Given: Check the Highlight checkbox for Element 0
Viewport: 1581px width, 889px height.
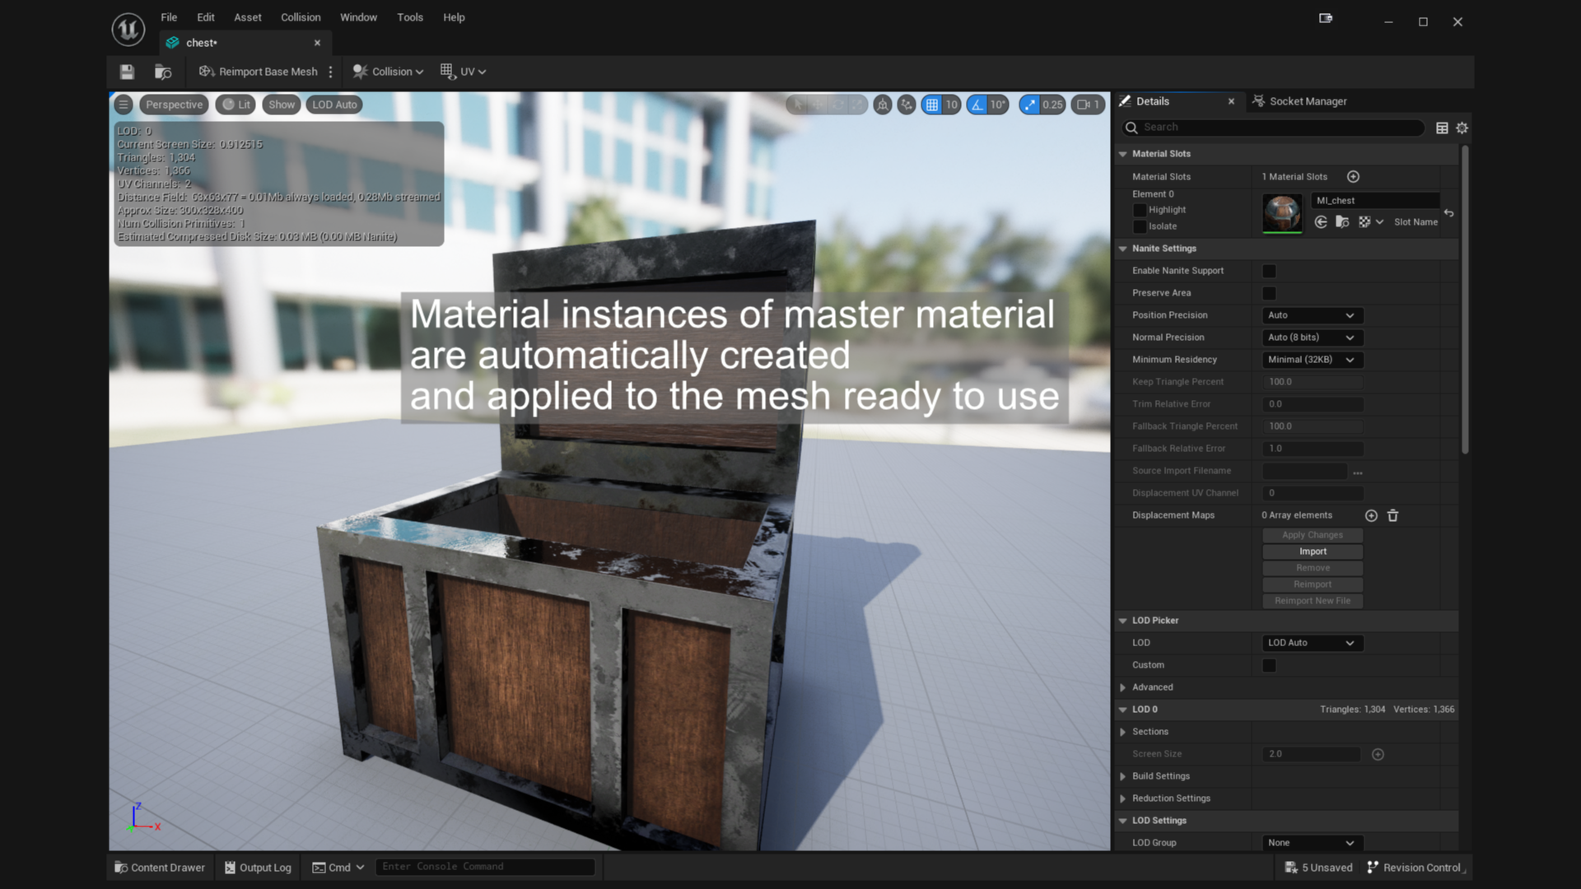Looking at the screenshot, I should [1140, 210].
